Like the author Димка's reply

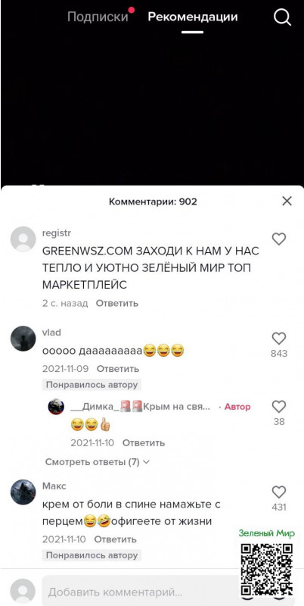coord(279,407)
